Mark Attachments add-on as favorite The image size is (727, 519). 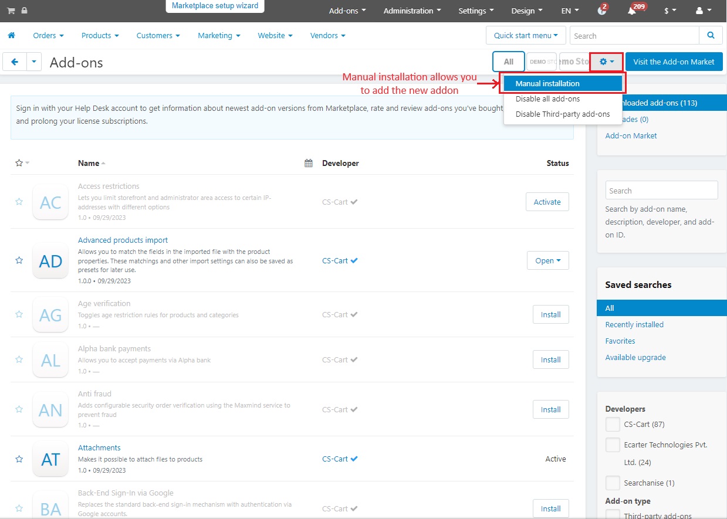(19, 459)
